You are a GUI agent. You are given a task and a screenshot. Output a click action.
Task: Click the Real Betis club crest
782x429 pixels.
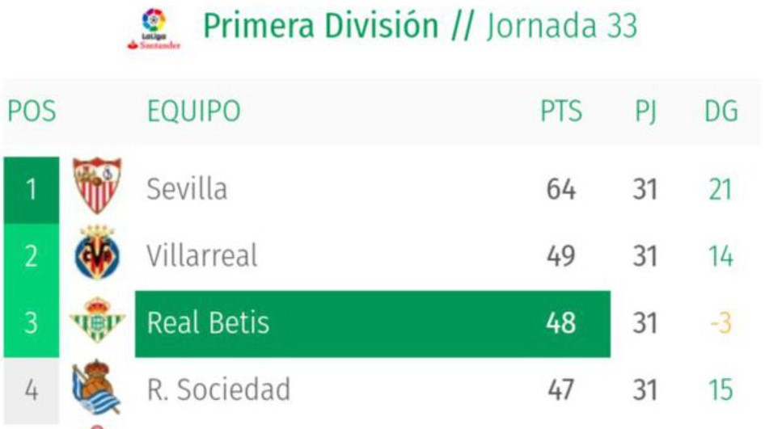(97, 323)
